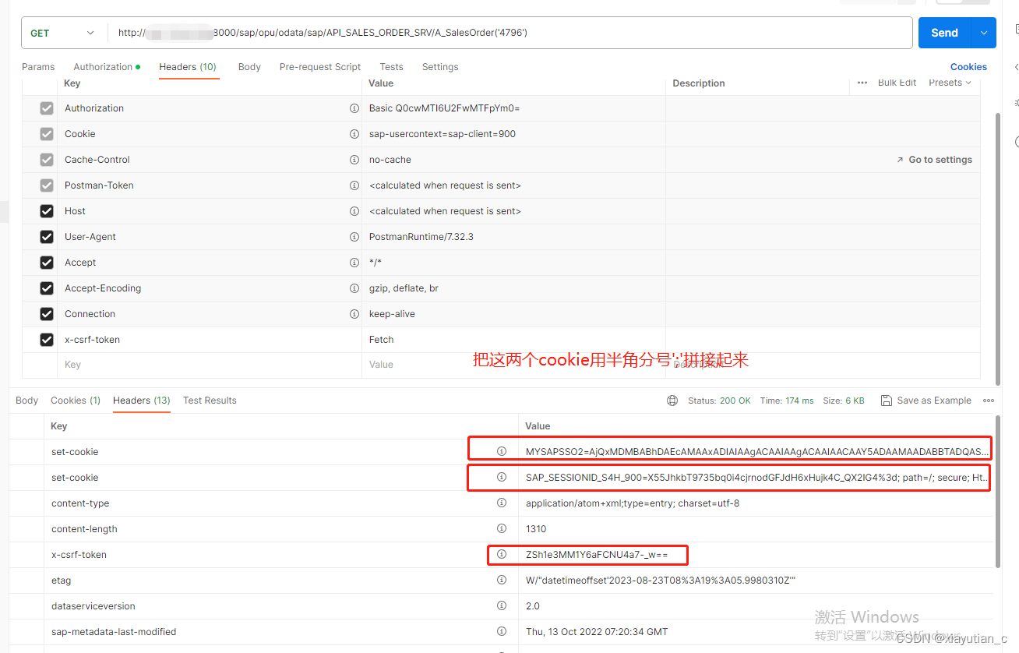
Task: Uncheck the x-csrf-token header checkbox
Action: [47, 340]
